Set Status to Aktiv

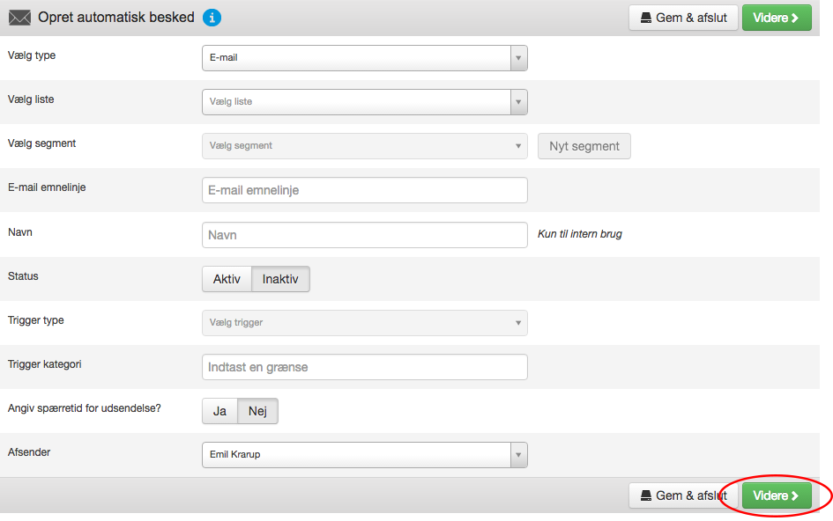click(x=227, y=279)
